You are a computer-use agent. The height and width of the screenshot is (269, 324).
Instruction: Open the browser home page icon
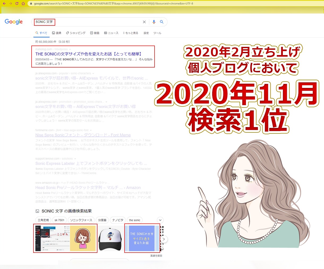[23, 3]
